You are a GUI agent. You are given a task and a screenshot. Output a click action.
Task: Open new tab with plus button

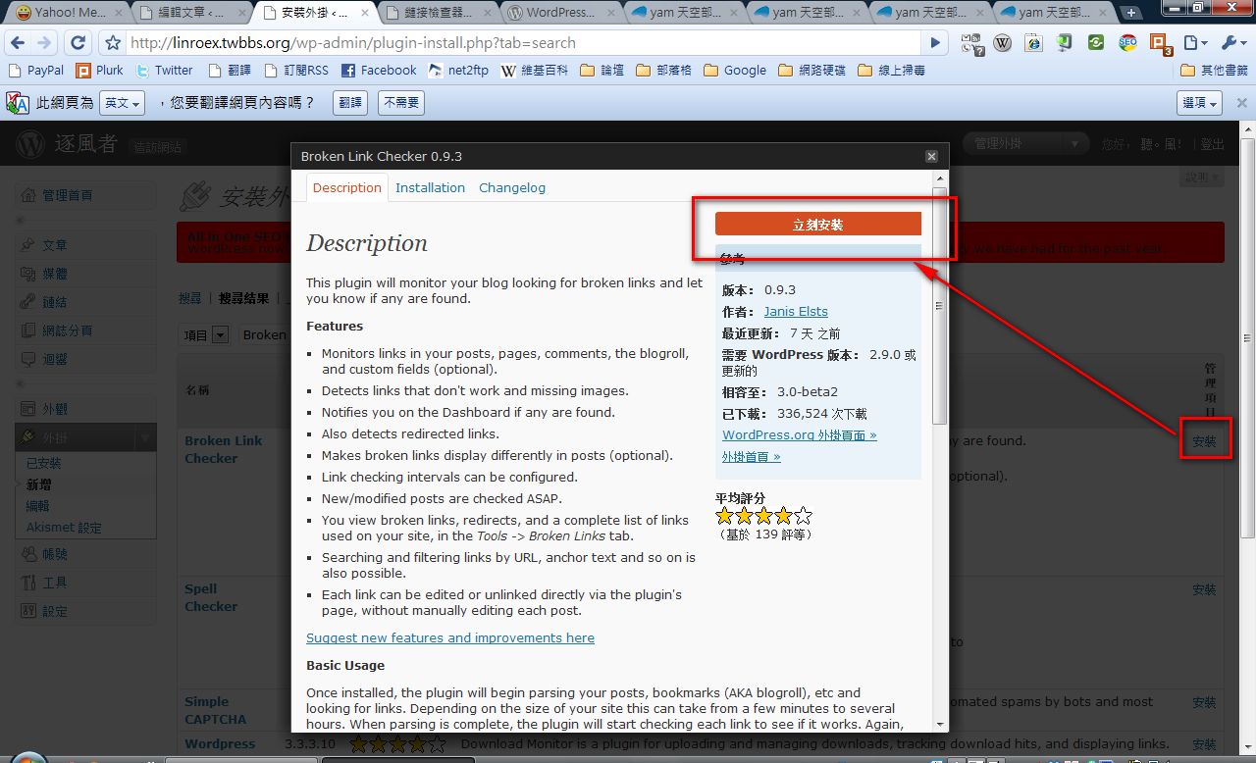(1131, 13)
